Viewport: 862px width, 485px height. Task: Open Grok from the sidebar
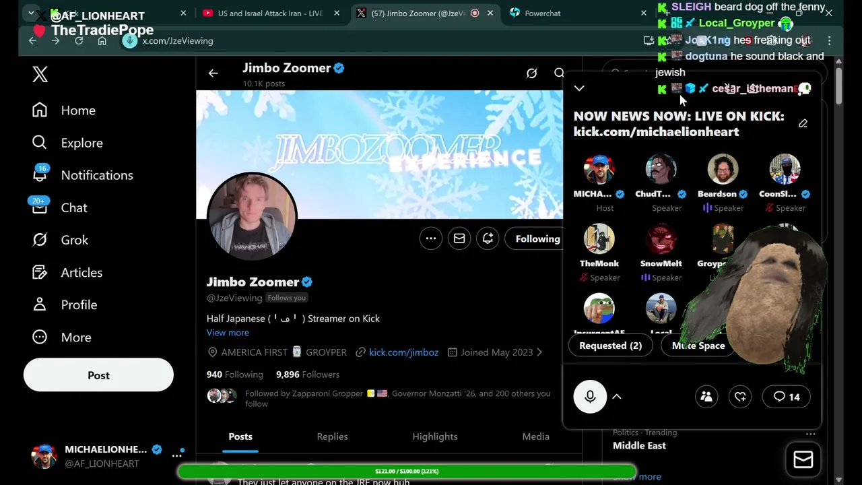[60, 240]
